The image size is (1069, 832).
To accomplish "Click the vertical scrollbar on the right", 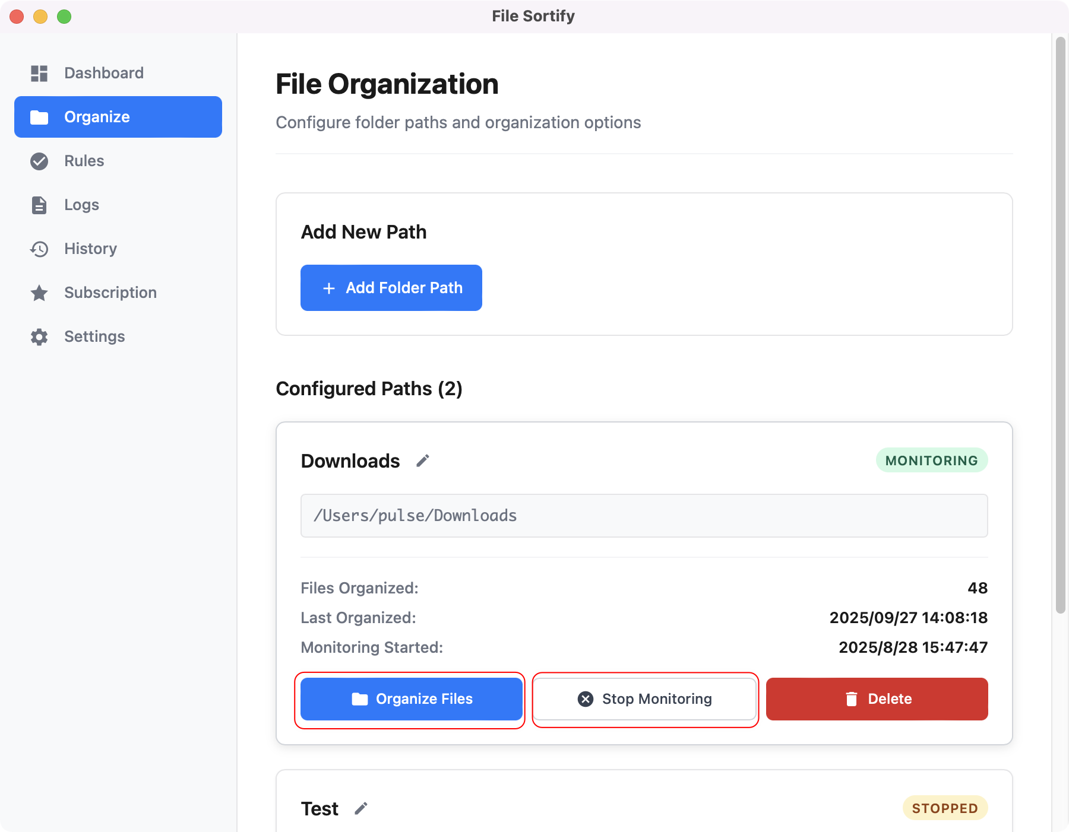I will [x=1060, y=325].
